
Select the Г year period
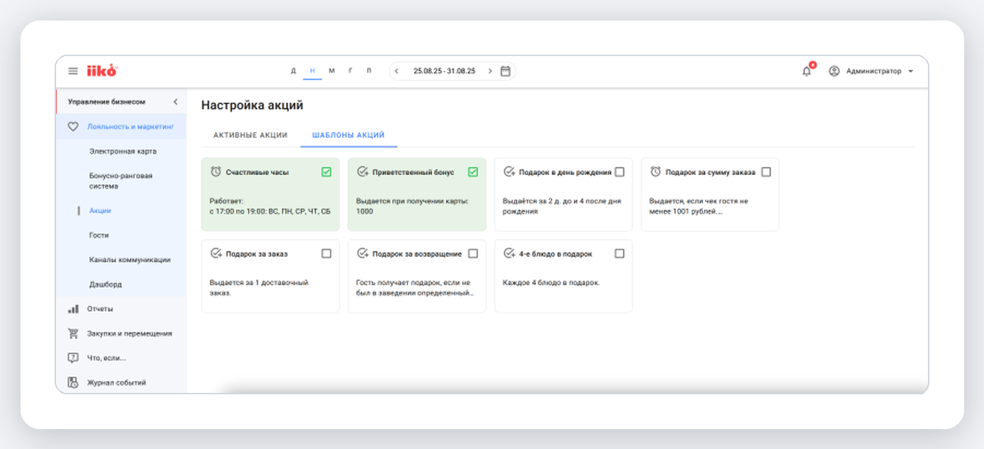tap(351, 71)
